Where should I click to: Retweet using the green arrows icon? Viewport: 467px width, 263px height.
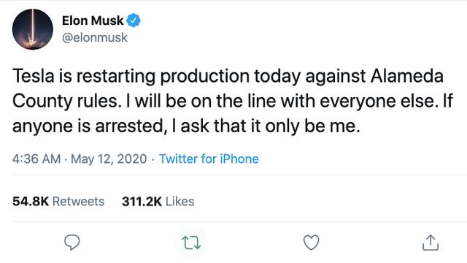click(191, 243)
